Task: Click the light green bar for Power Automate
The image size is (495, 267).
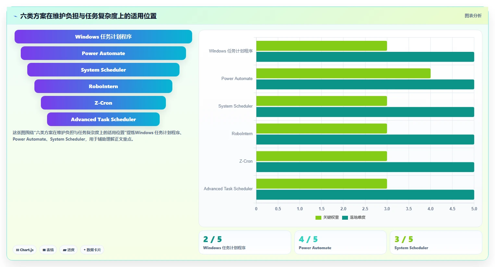Action: click(x=343, y=73)
